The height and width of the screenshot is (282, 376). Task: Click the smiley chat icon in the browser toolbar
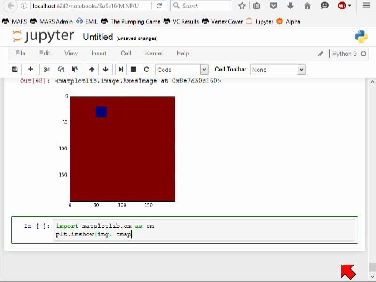(x=324, y=6)
